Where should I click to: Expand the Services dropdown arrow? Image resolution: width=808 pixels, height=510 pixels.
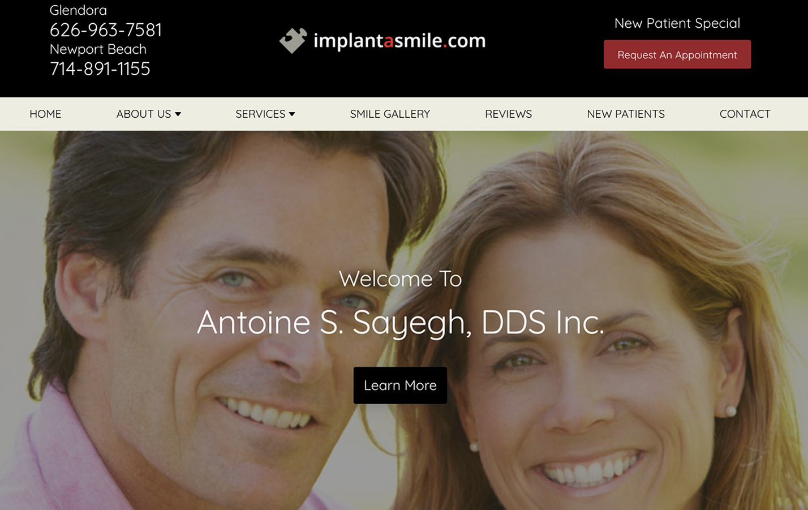click(292, 114)
